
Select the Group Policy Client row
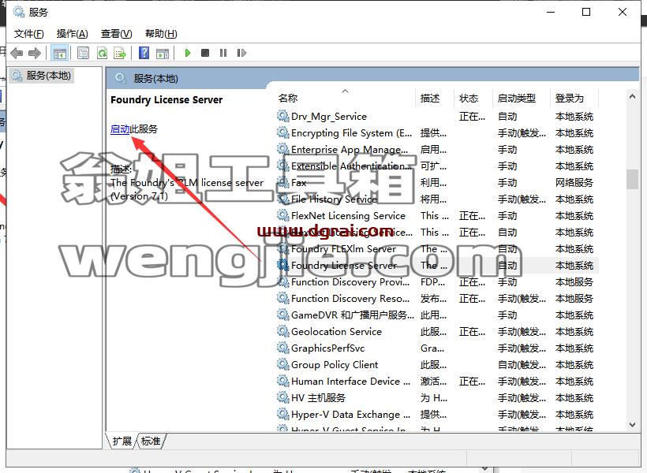[x=437, y=364]
